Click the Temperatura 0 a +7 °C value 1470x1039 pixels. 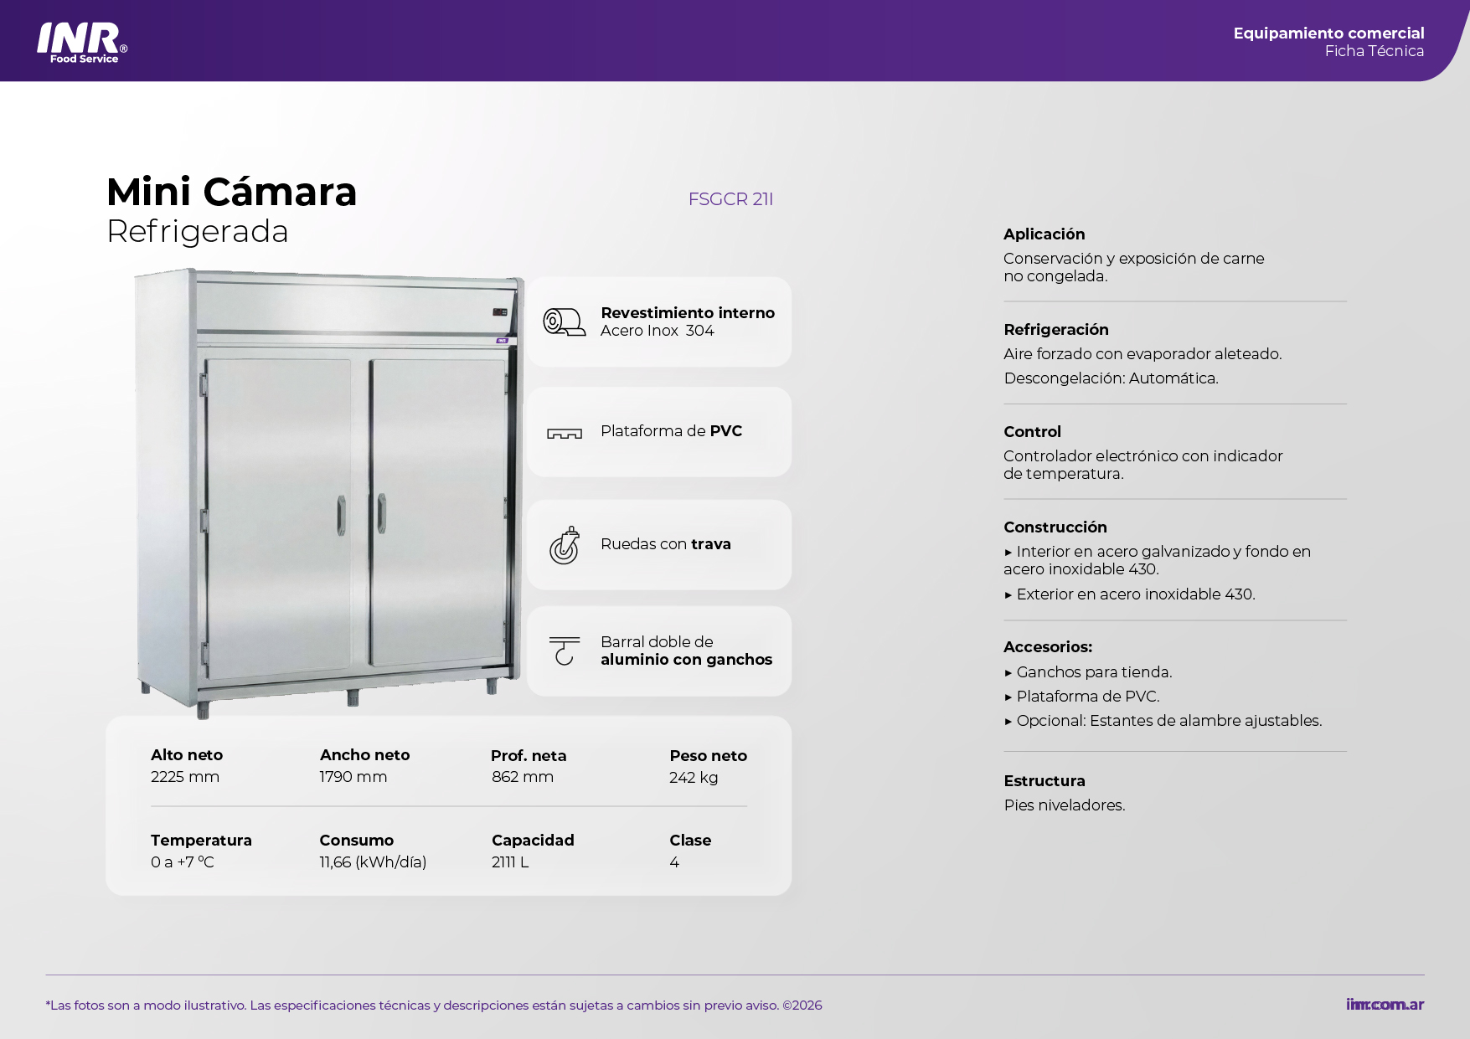click(183, 862)
